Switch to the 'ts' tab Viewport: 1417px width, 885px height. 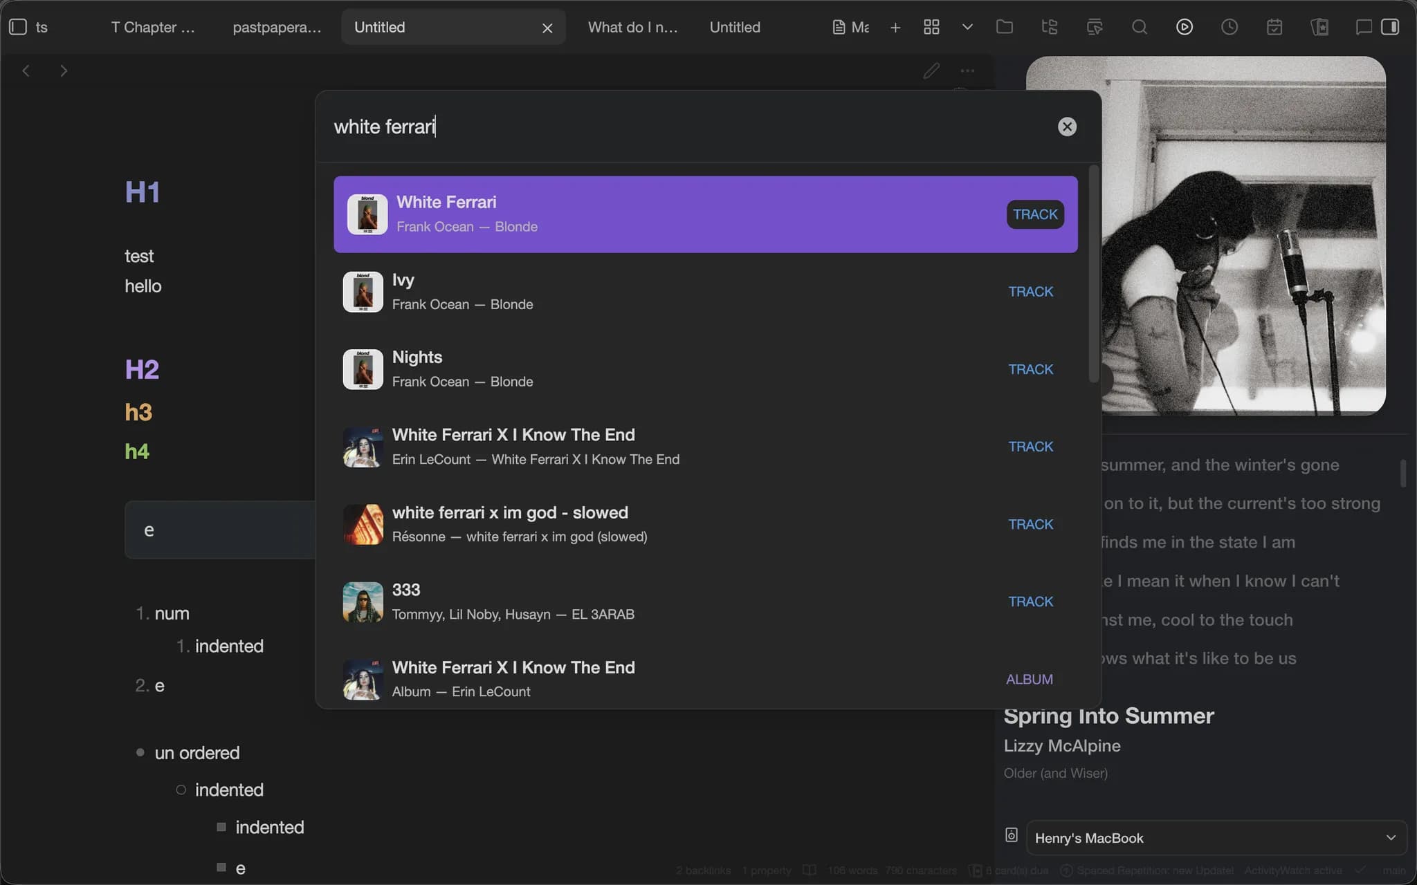tap(42, 27)
